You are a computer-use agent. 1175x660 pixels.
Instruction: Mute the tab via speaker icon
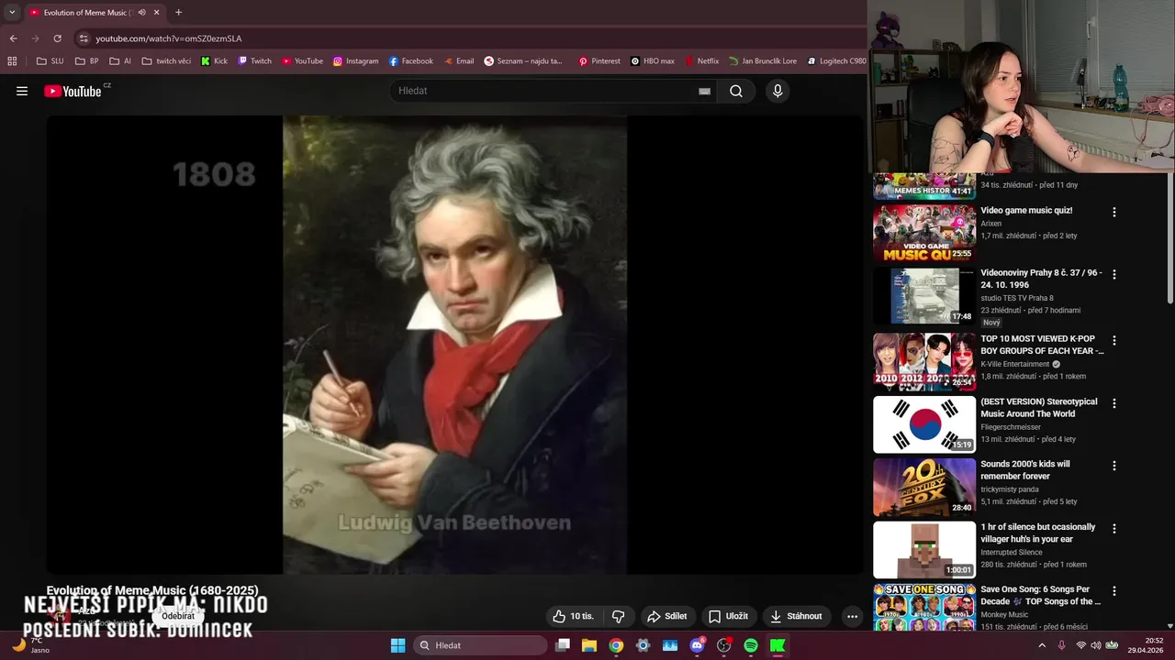(141, 13)
